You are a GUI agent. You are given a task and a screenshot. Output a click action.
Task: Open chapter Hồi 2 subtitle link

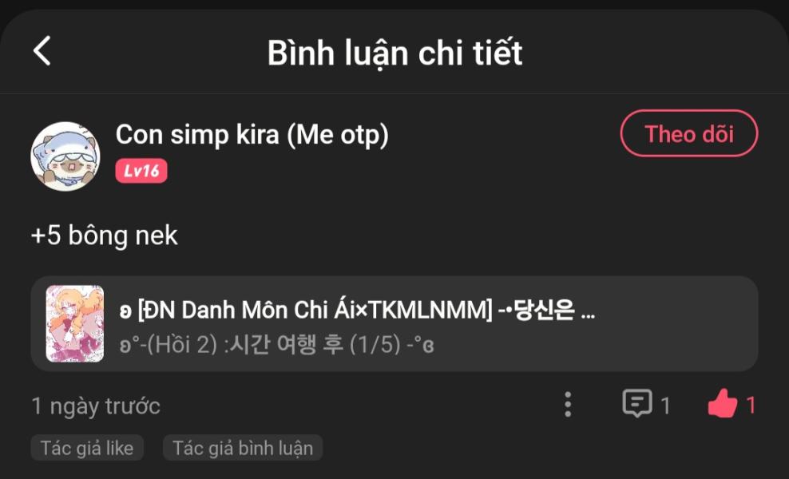277,345
